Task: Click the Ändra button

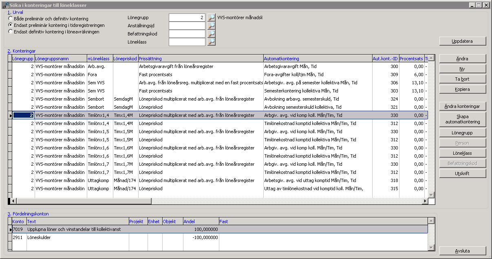Action: coord(463,59)
